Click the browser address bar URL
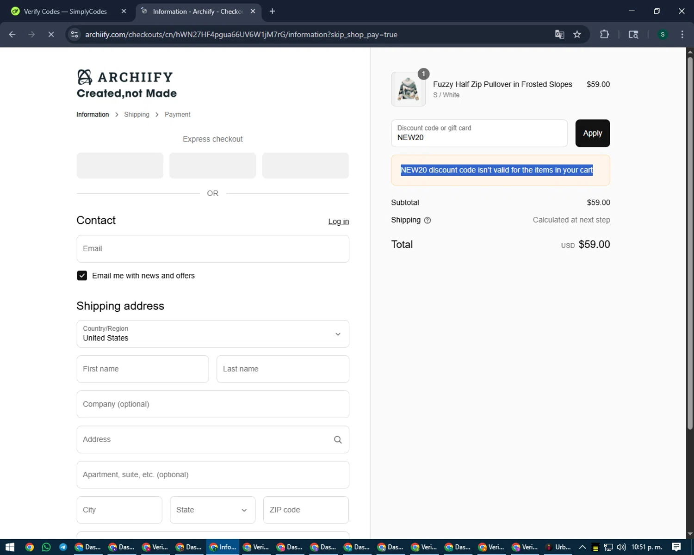The width and height of the screenshot is (694, 555). coord(241,35)
